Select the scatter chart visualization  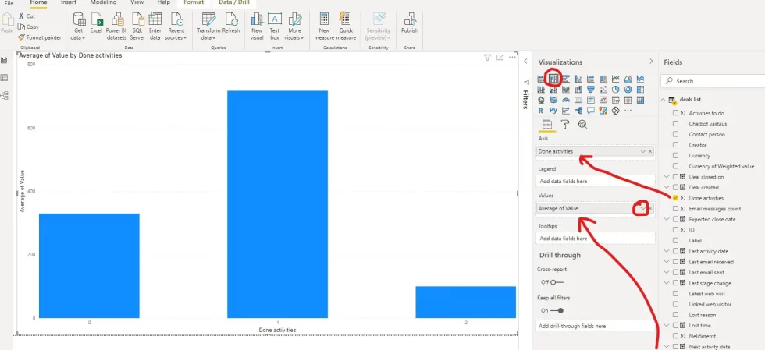[603, 89]
